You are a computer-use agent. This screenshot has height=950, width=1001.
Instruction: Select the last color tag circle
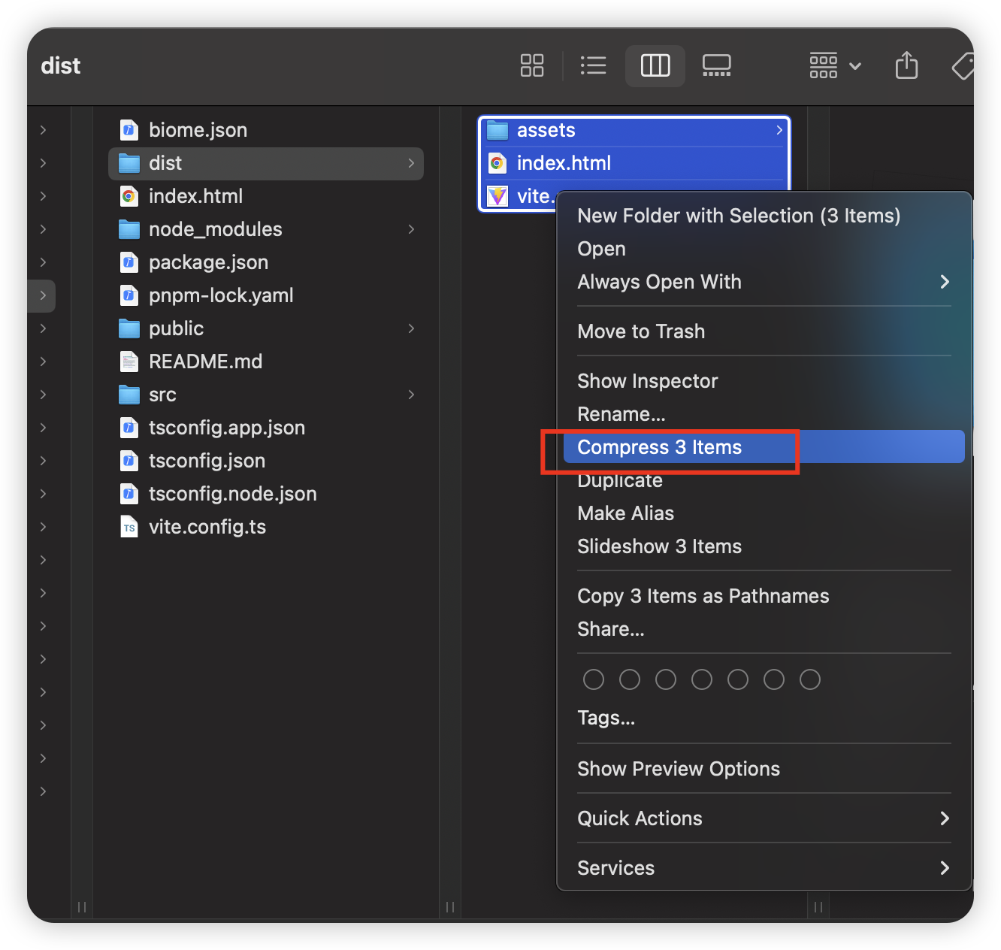[810, 679]
